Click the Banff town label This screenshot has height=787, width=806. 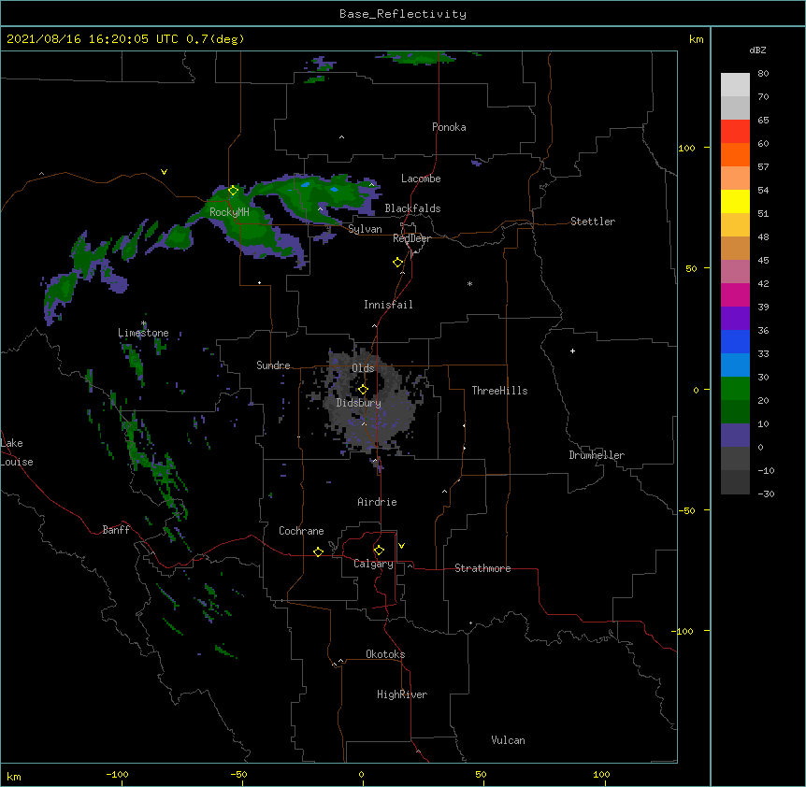116,530
